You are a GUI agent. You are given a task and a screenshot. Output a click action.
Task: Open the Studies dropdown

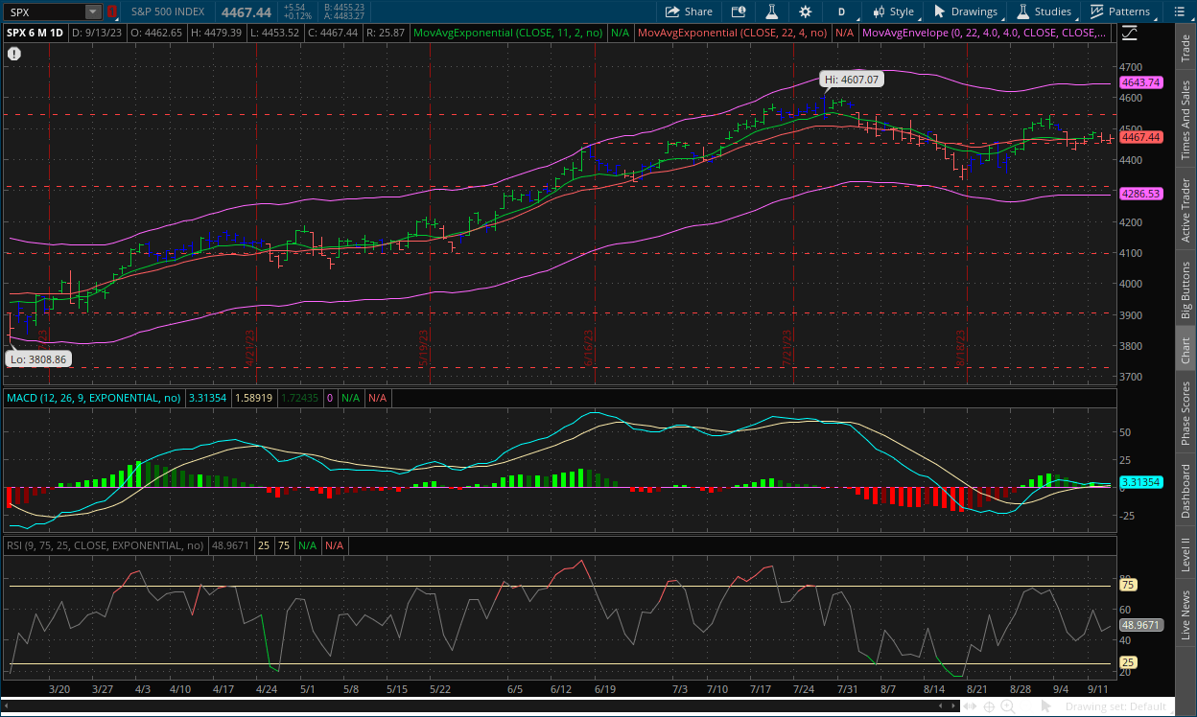[1044, 12]
